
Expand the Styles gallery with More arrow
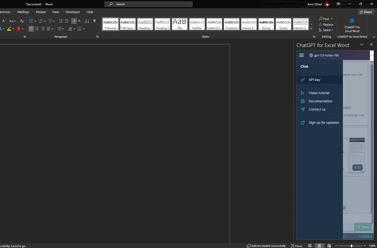coord(311,28)
